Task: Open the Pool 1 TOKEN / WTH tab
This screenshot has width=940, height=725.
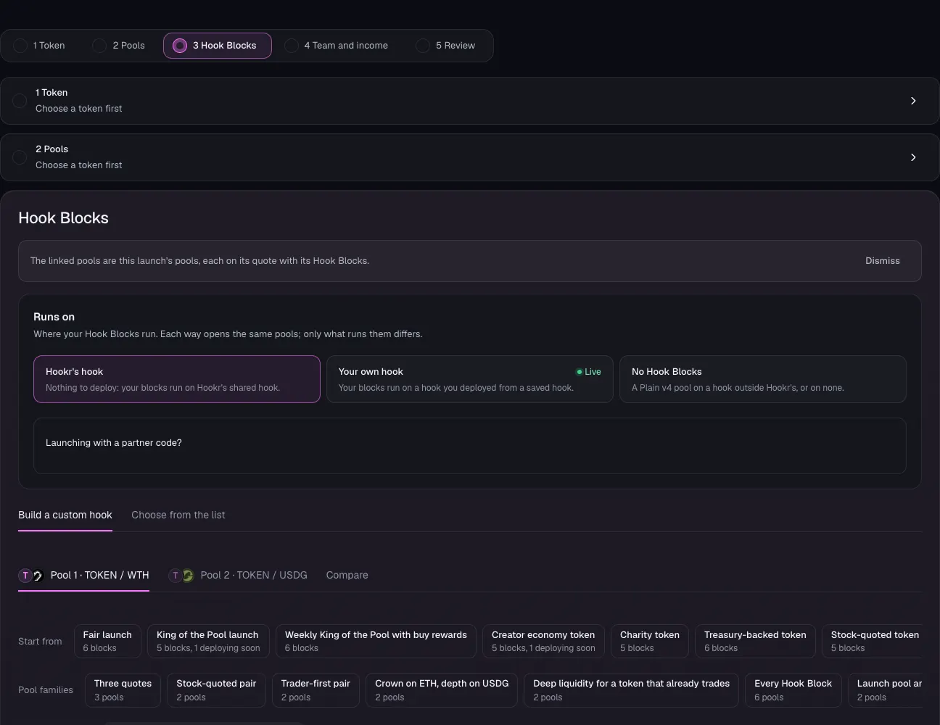Action: coord(83,576)
